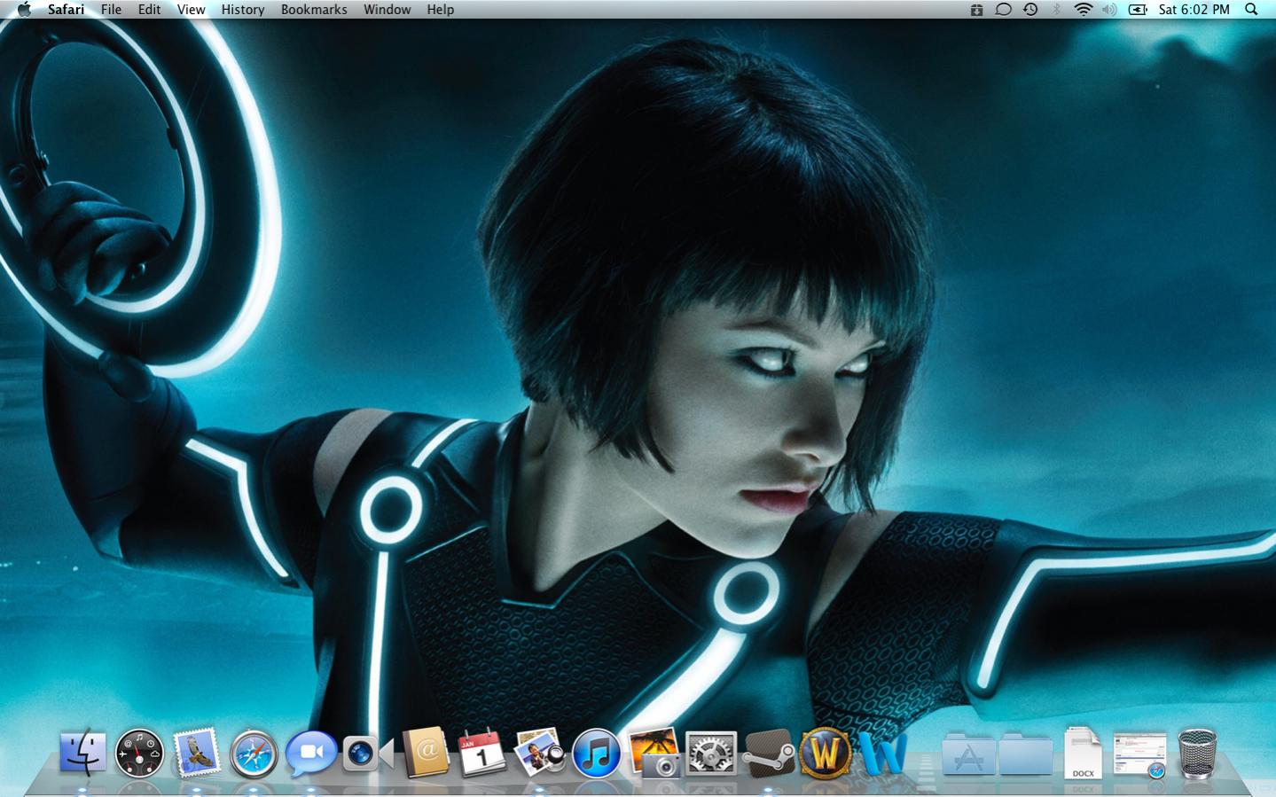Open Address Book in the Dock
Screen dimensions: 1276x797
coord(426,754)
